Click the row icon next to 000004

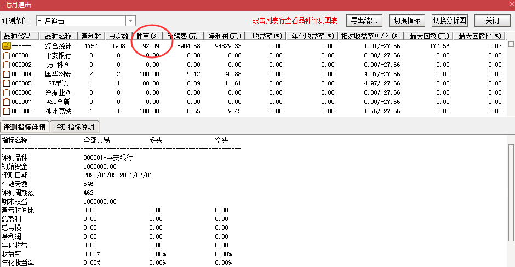(x=7, y=74)
